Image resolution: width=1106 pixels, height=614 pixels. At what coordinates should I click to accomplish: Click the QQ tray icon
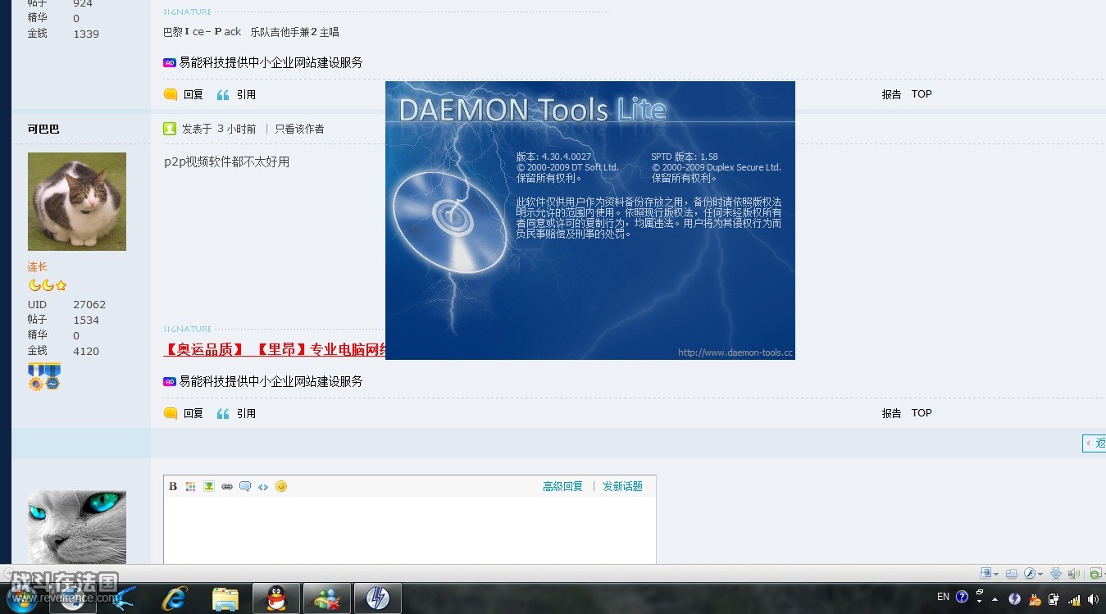1035,600
